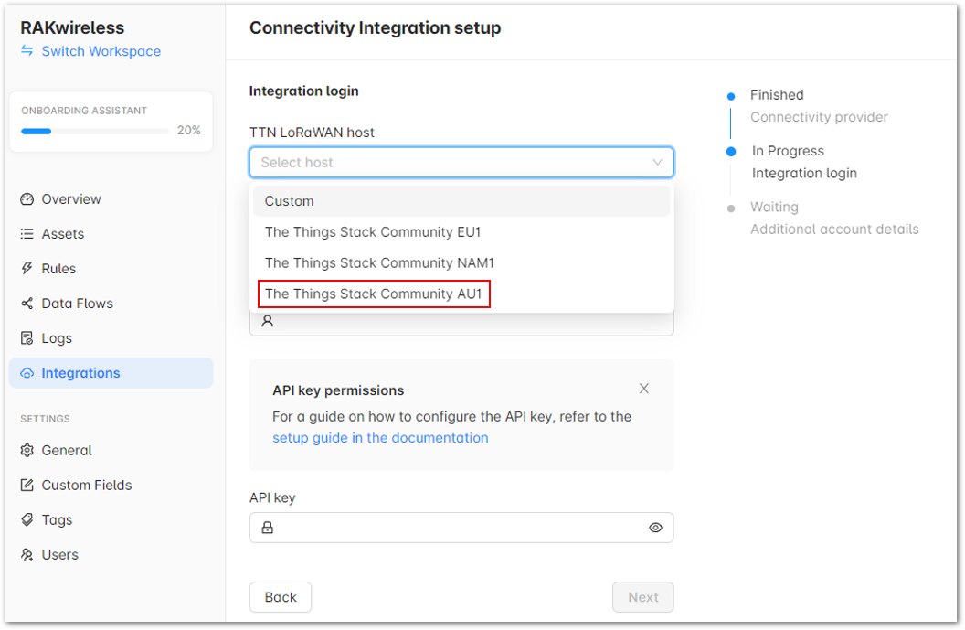Click the Select host dropdown chevron
The height and width of the screenshot is (630, 965).
pyautogui.click(x=657, y=163)
